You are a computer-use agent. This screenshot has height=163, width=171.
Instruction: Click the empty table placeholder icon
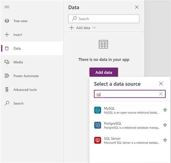(104, 44)
